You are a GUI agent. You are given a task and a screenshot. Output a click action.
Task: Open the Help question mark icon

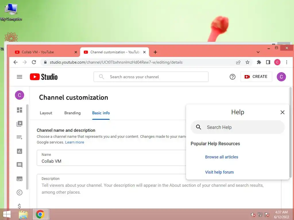[x=233, y=77]
